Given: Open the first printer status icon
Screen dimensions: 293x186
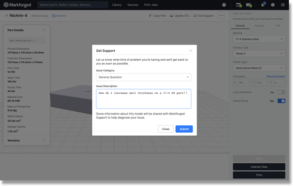Looking at the screenshot, I should pos(239,5).
